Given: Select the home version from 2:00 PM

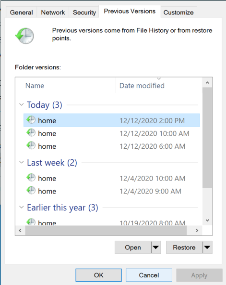Looking at the screenshot, I should tap(112, 120).
